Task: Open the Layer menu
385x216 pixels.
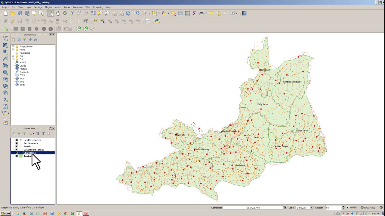Action: [28, 7]
